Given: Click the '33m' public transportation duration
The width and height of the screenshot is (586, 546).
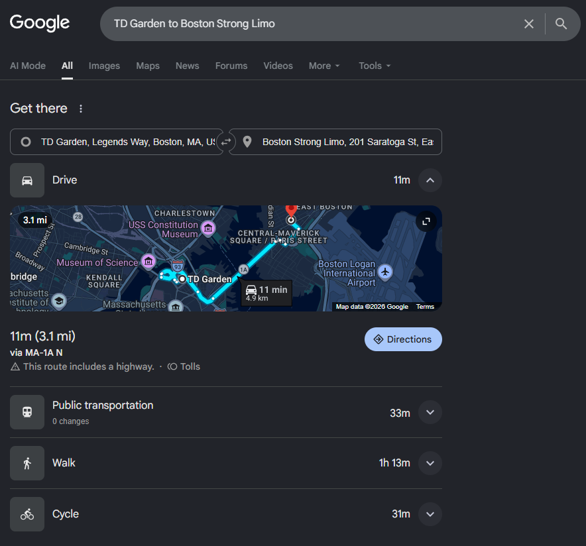Looking at the screenshot, I should pyautogui.click(x=400, y=413).
